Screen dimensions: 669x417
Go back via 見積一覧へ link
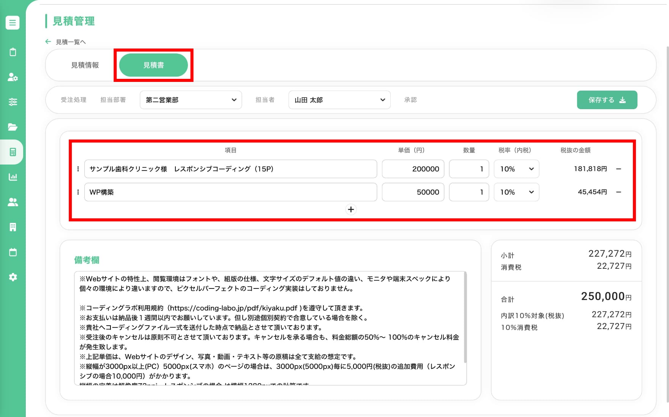tap(71, 42)
